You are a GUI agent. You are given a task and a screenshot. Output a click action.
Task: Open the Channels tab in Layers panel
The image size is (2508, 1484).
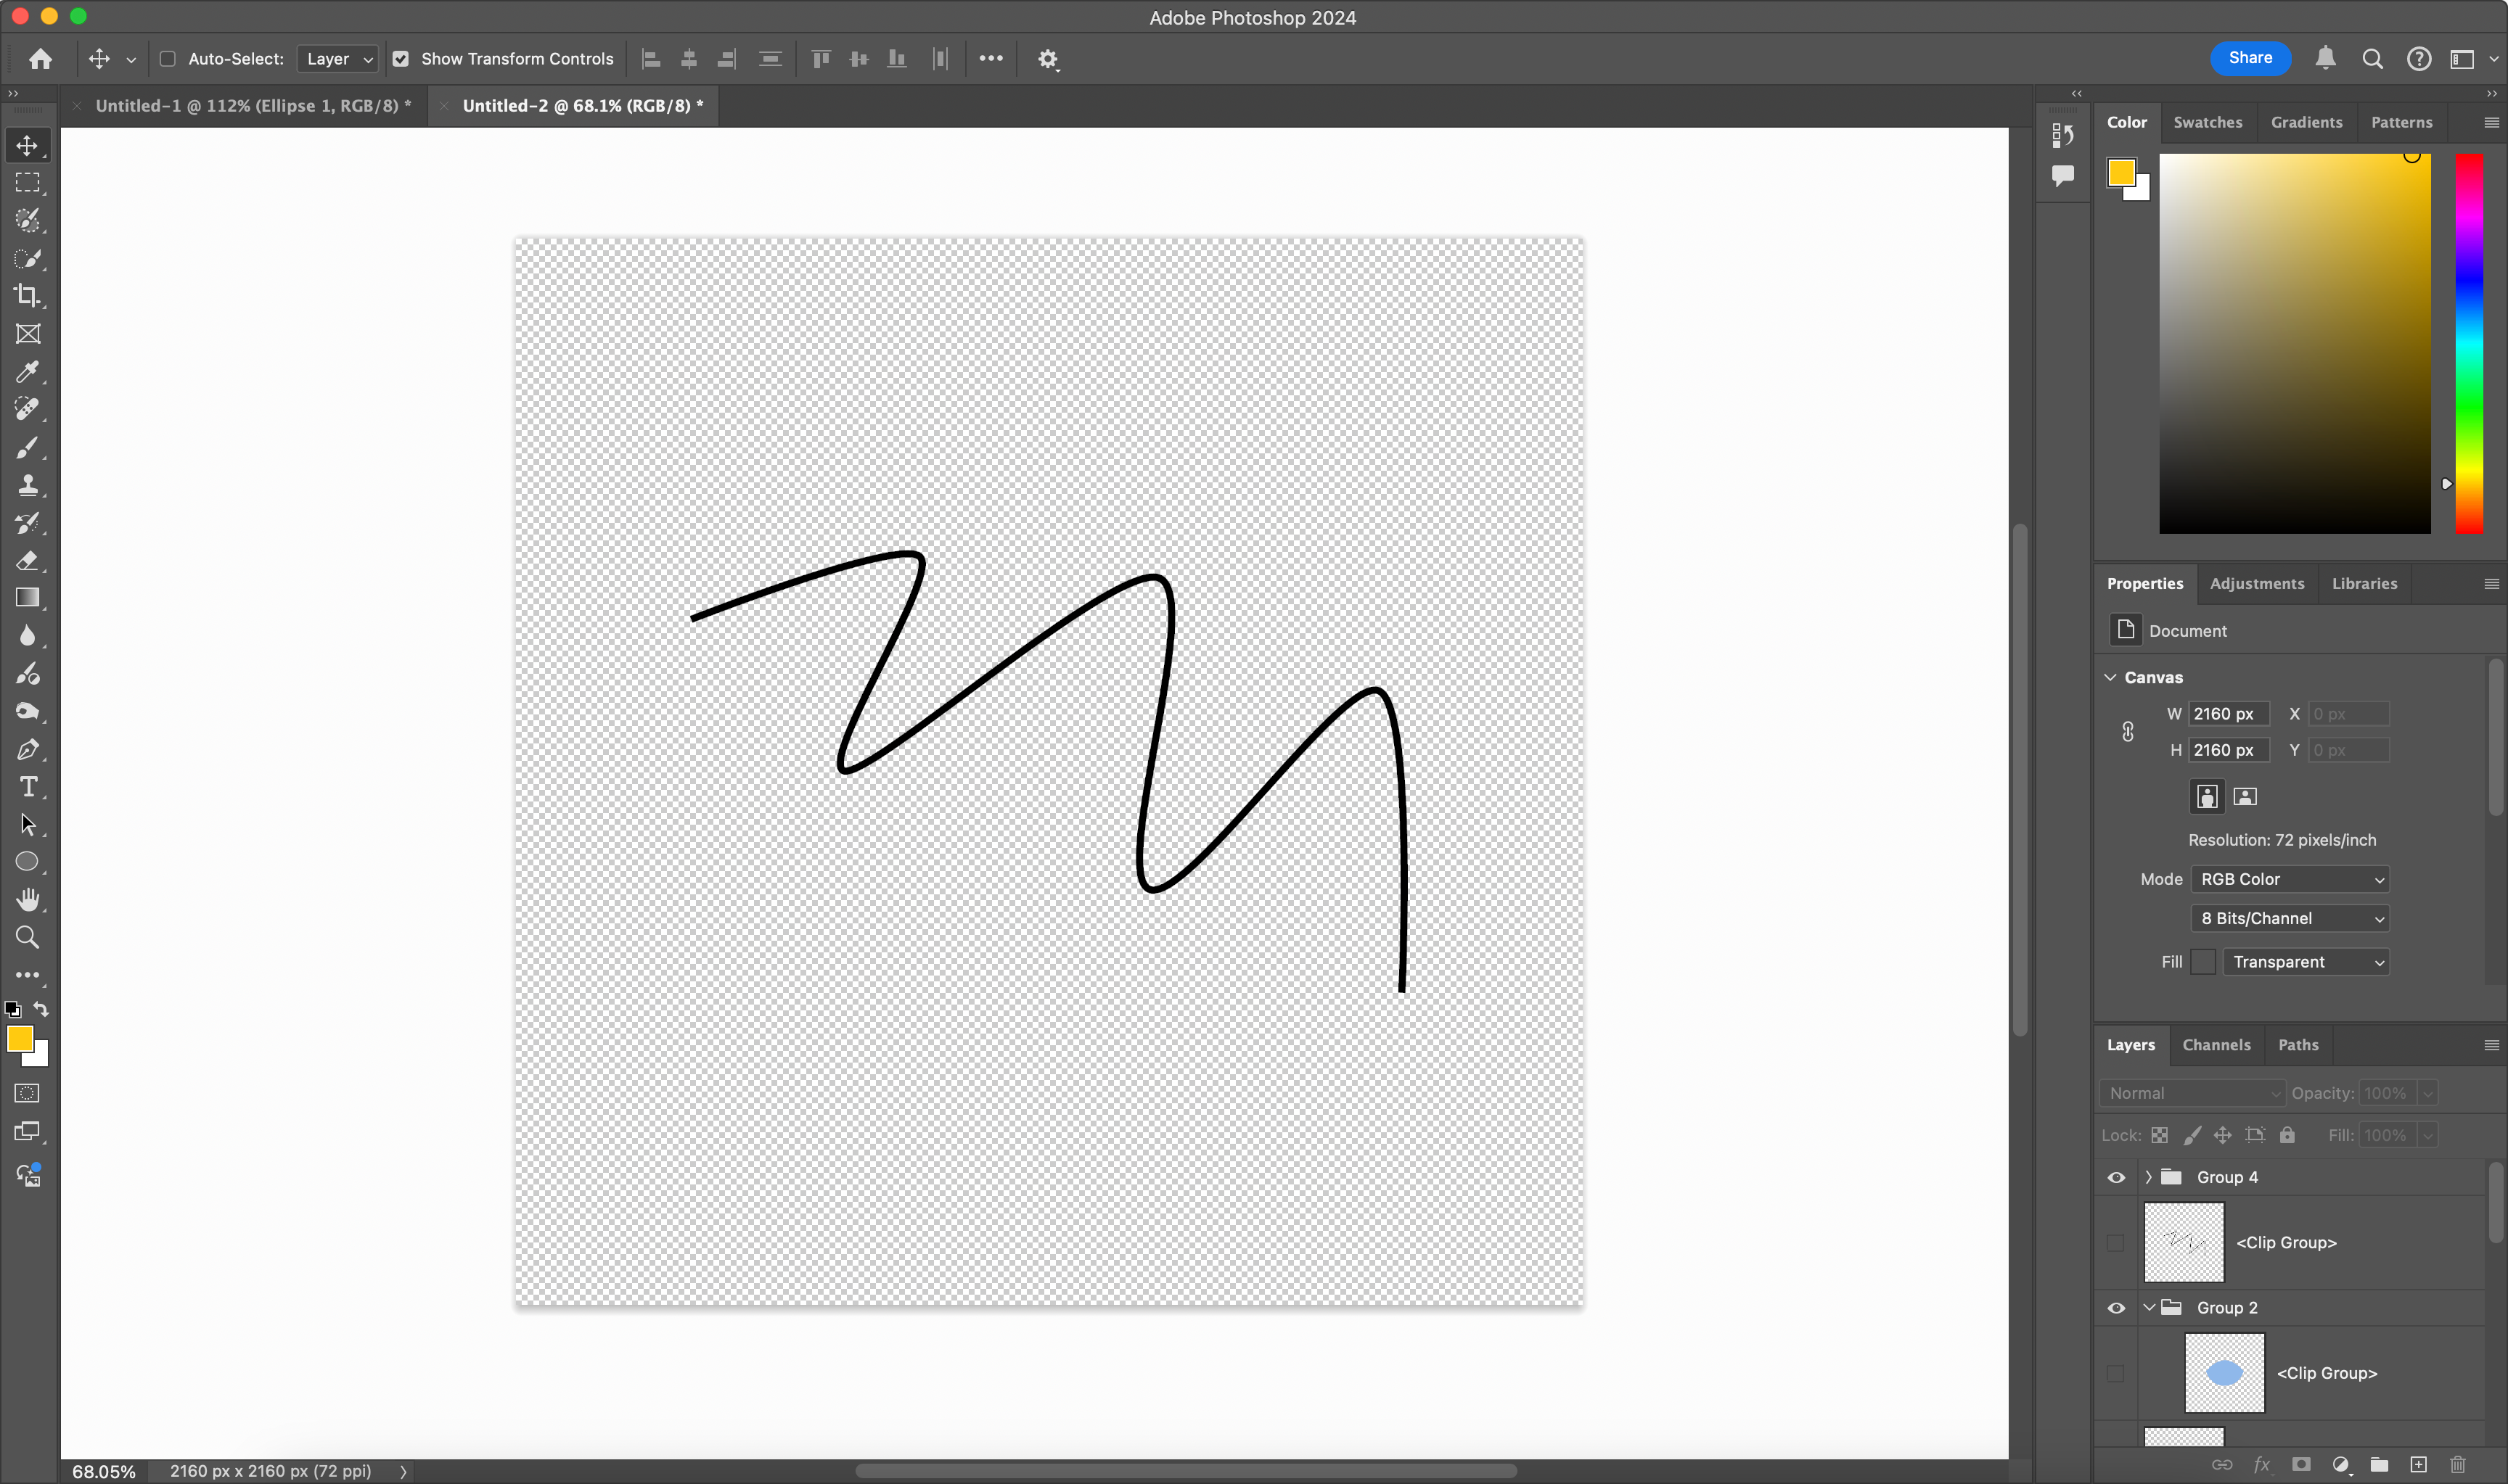(2216, 1044)
